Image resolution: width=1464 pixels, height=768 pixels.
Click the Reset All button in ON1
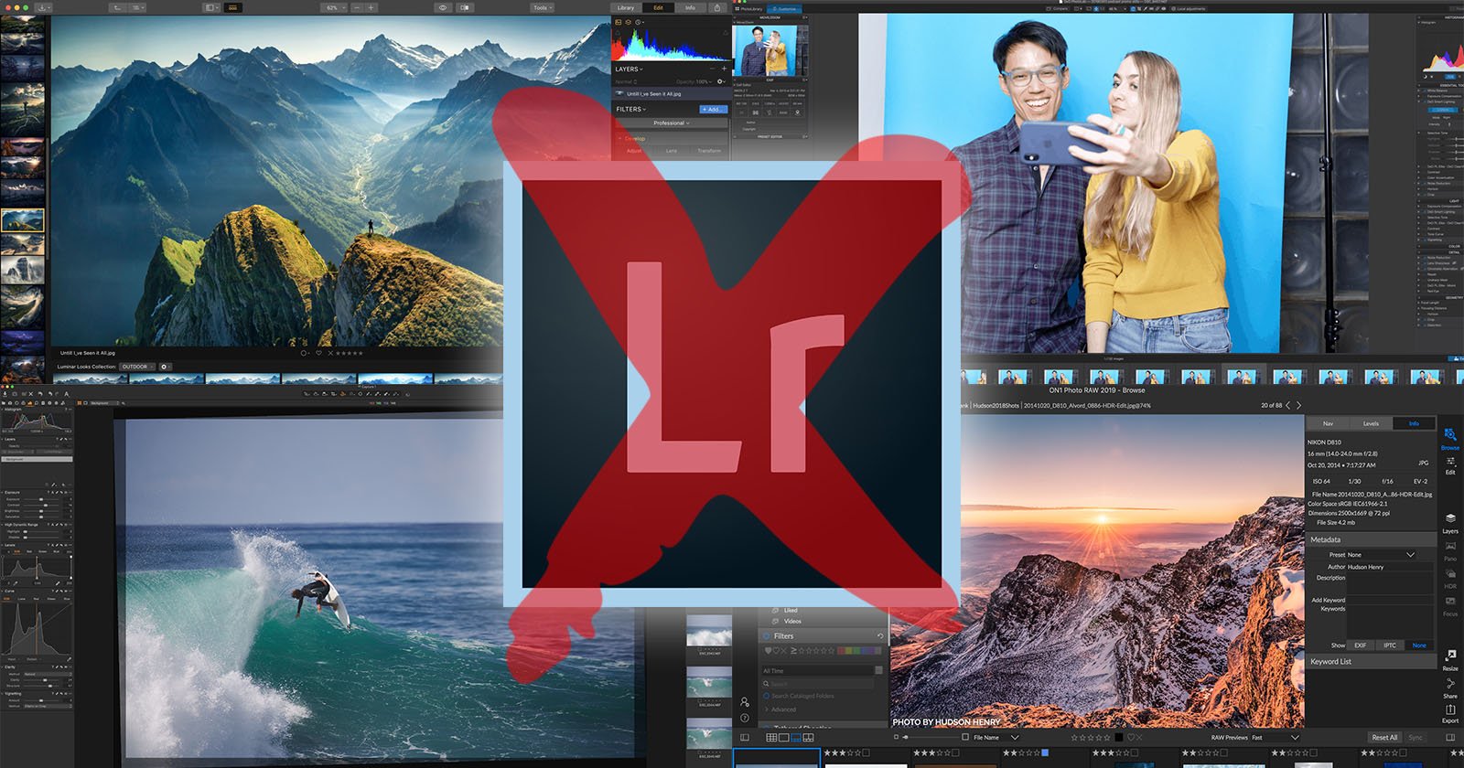coord(1384,737)
